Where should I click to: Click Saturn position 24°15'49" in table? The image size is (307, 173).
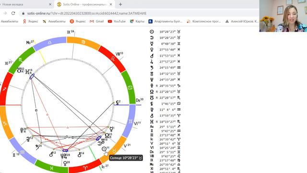click(x=167, y=68)
